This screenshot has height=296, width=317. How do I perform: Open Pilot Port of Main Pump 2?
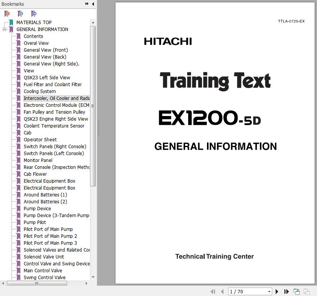[x=50, y=236]
